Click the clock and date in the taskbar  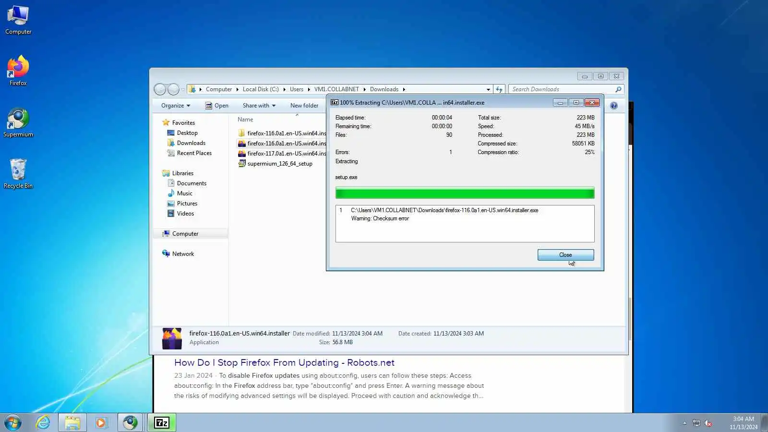(744, 423)
